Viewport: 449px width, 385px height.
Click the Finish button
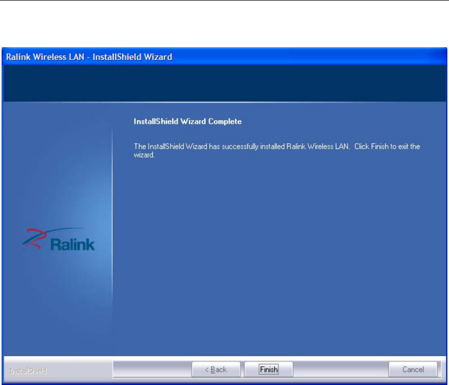point(269,369)
